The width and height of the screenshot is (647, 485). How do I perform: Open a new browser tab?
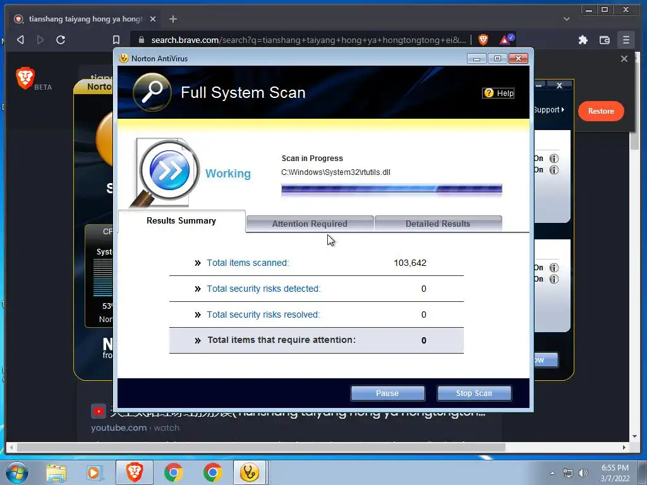click(173, 19)
